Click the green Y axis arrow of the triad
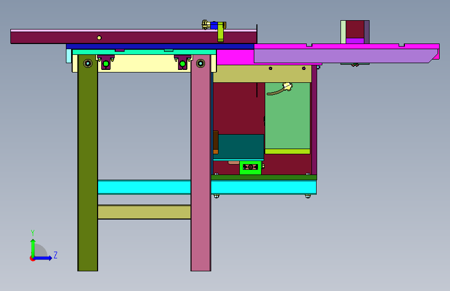450x291 pixels. click(33, 248)
